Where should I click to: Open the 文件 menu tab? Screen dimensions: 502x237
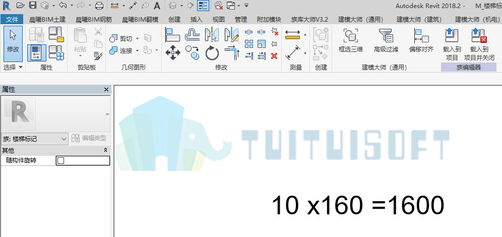(x=12, y=19)
